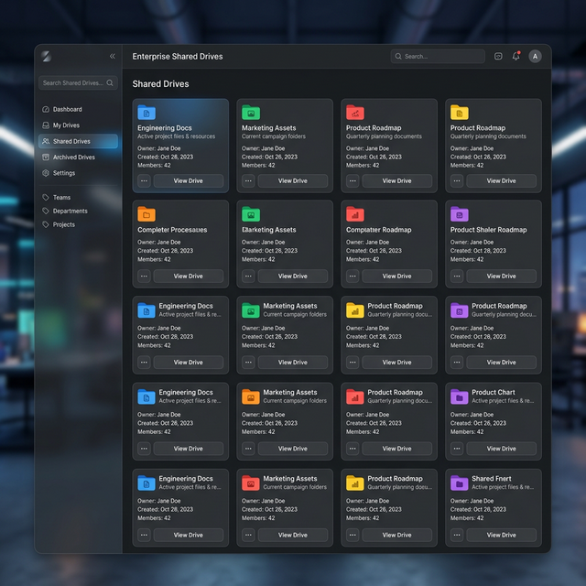Viewport: 586px width, 586px height.
Task: Click red folder of Compıatter Roadmap
Action: click(x=355, y=214)
